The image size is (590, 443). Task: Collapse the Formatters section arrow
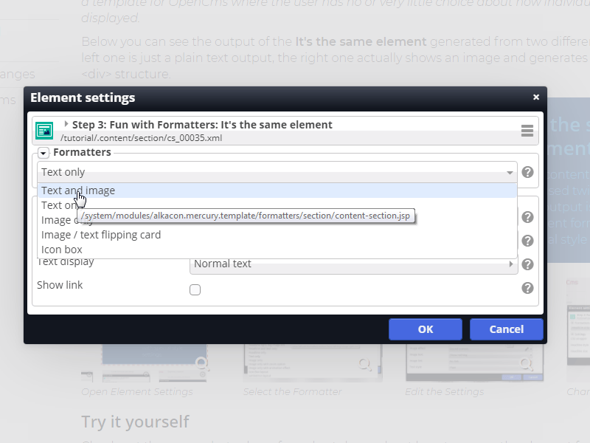(x=43, y=153)
